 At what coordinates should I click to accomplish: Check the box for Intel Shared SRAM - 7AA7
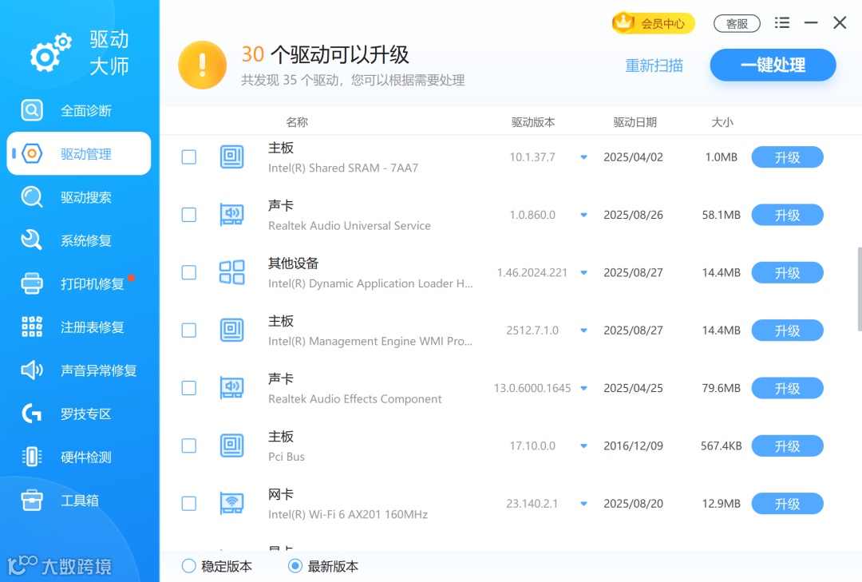(x=189, y=156)
